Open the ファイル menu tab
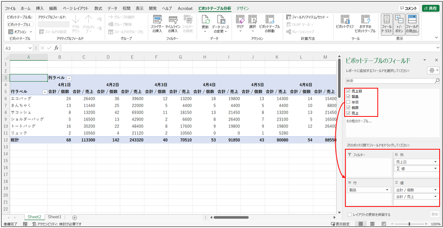The height and width of the screenshot is (228, 443). [11, 8]
